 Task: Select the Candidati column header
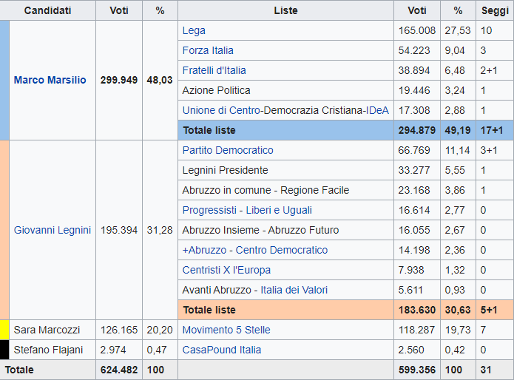48,11
